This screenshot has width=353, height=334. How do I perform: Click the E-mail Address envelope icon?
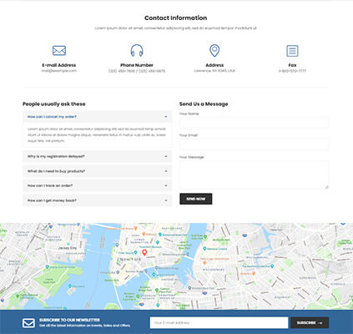click(59, 50)
